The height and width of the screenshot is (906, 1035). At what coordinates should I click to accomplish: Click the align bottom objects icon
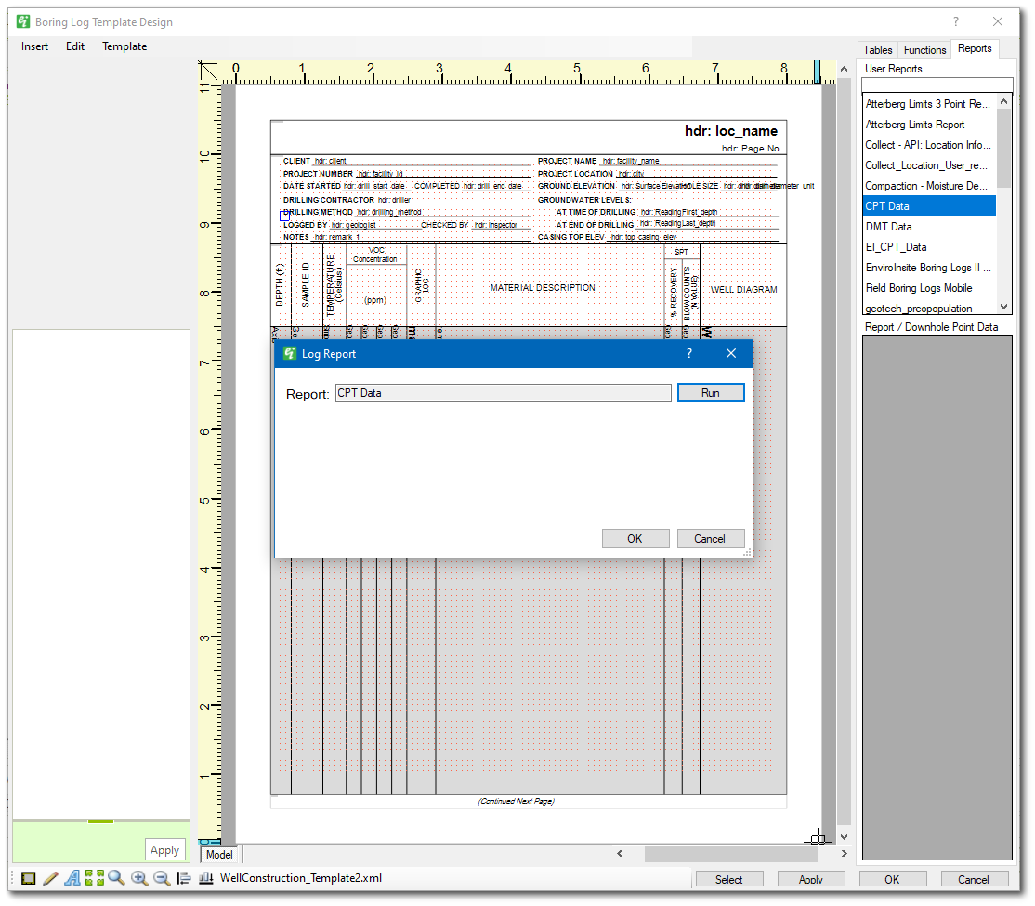(205, 878)
